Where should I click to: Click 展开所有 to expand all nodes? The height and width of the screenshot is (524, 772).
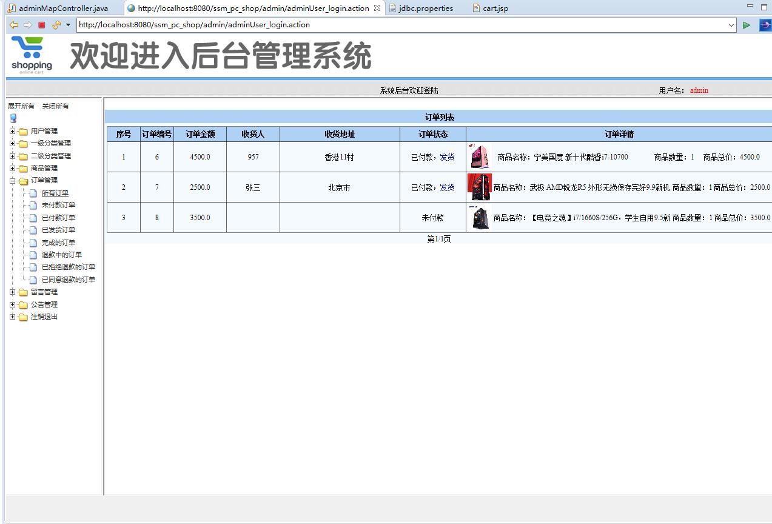[20, 106]
